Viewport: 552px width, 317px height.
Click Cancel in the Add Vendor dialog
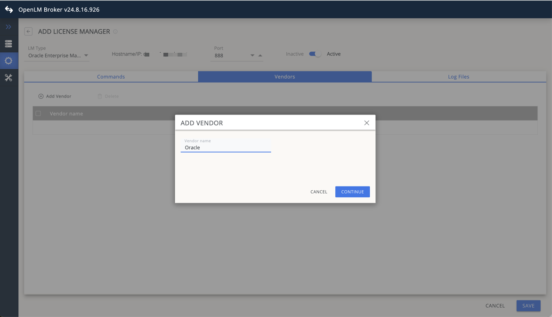point(318,192)
